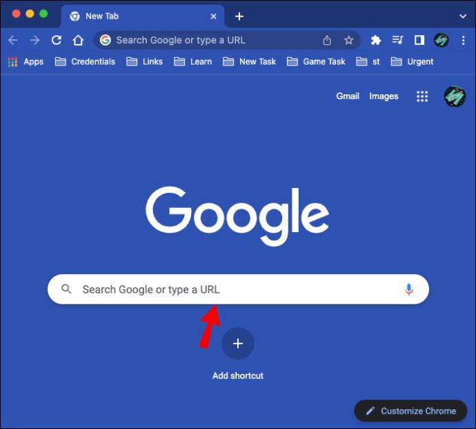The image size is (476, 429).
Task: Click the red close window button
Action: tap(16, 14)
